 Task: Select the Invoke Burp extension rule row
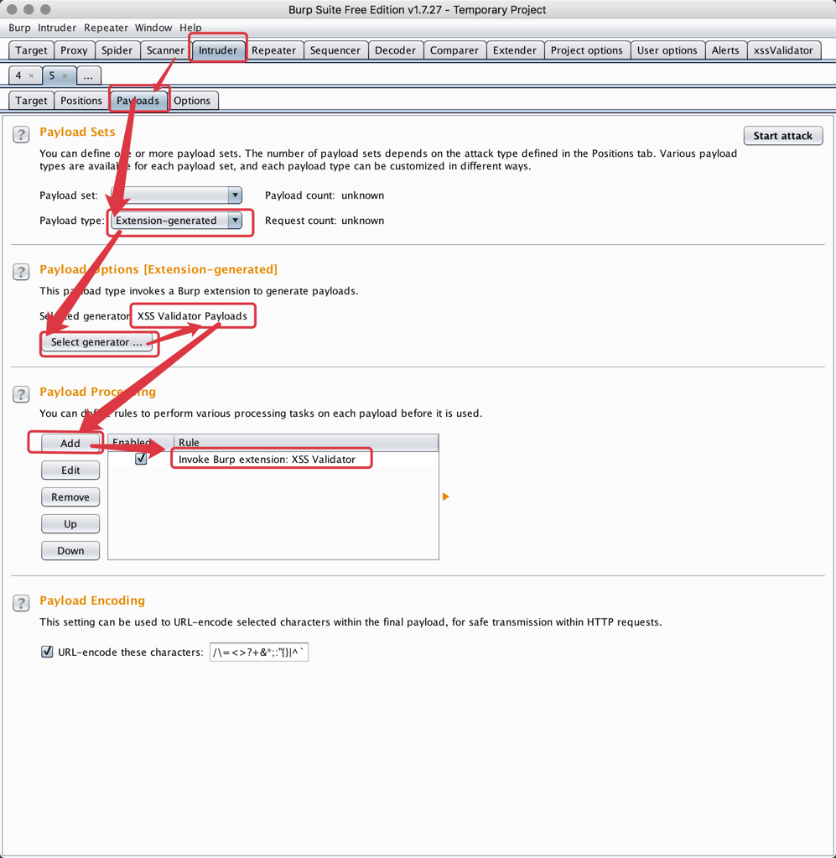pos(273,459)
